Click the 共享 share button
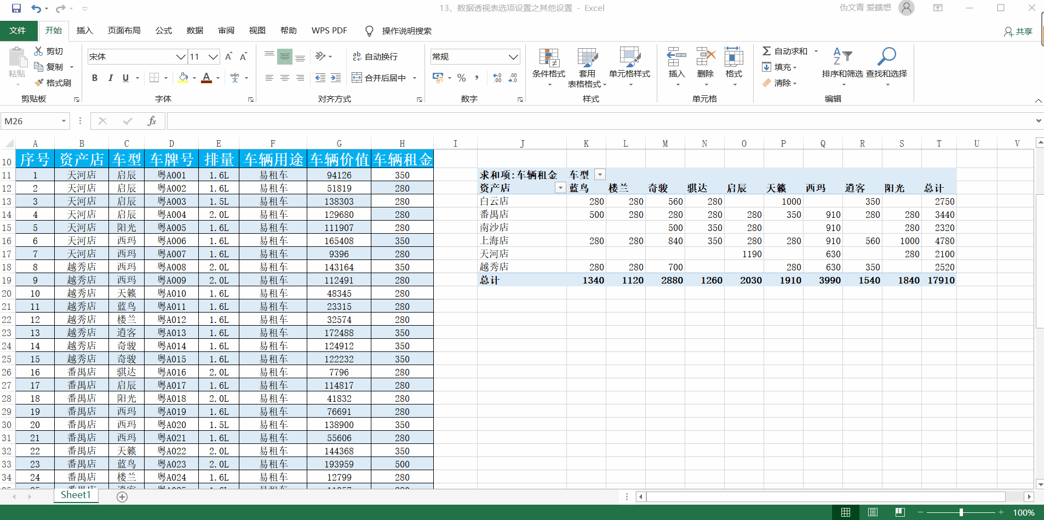 [1018, 31]
